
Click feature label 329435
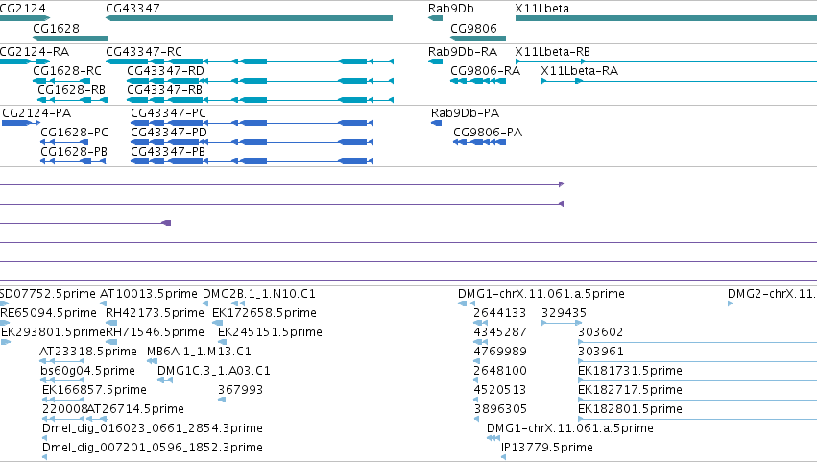564,313
